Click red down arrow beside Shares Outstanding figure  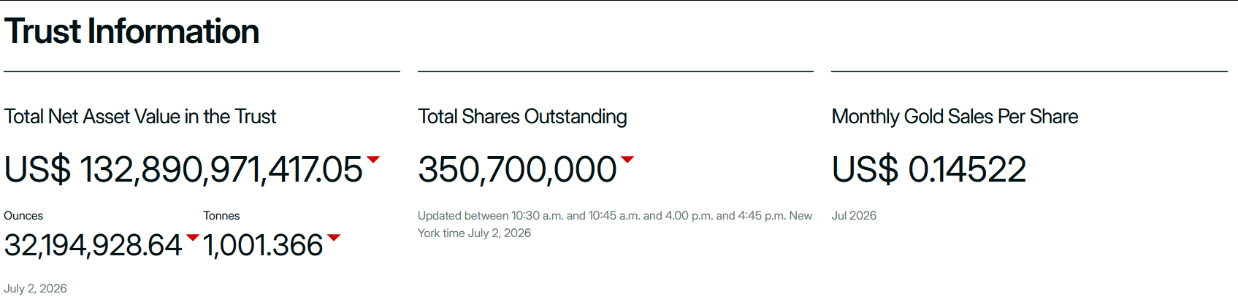coord(627,159)
